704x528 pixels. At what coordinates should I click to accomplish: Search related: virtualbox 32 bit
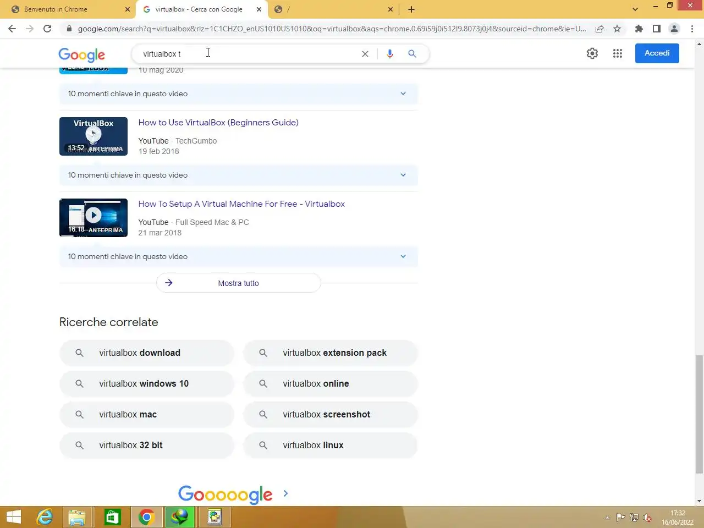[x=146, y=446]
